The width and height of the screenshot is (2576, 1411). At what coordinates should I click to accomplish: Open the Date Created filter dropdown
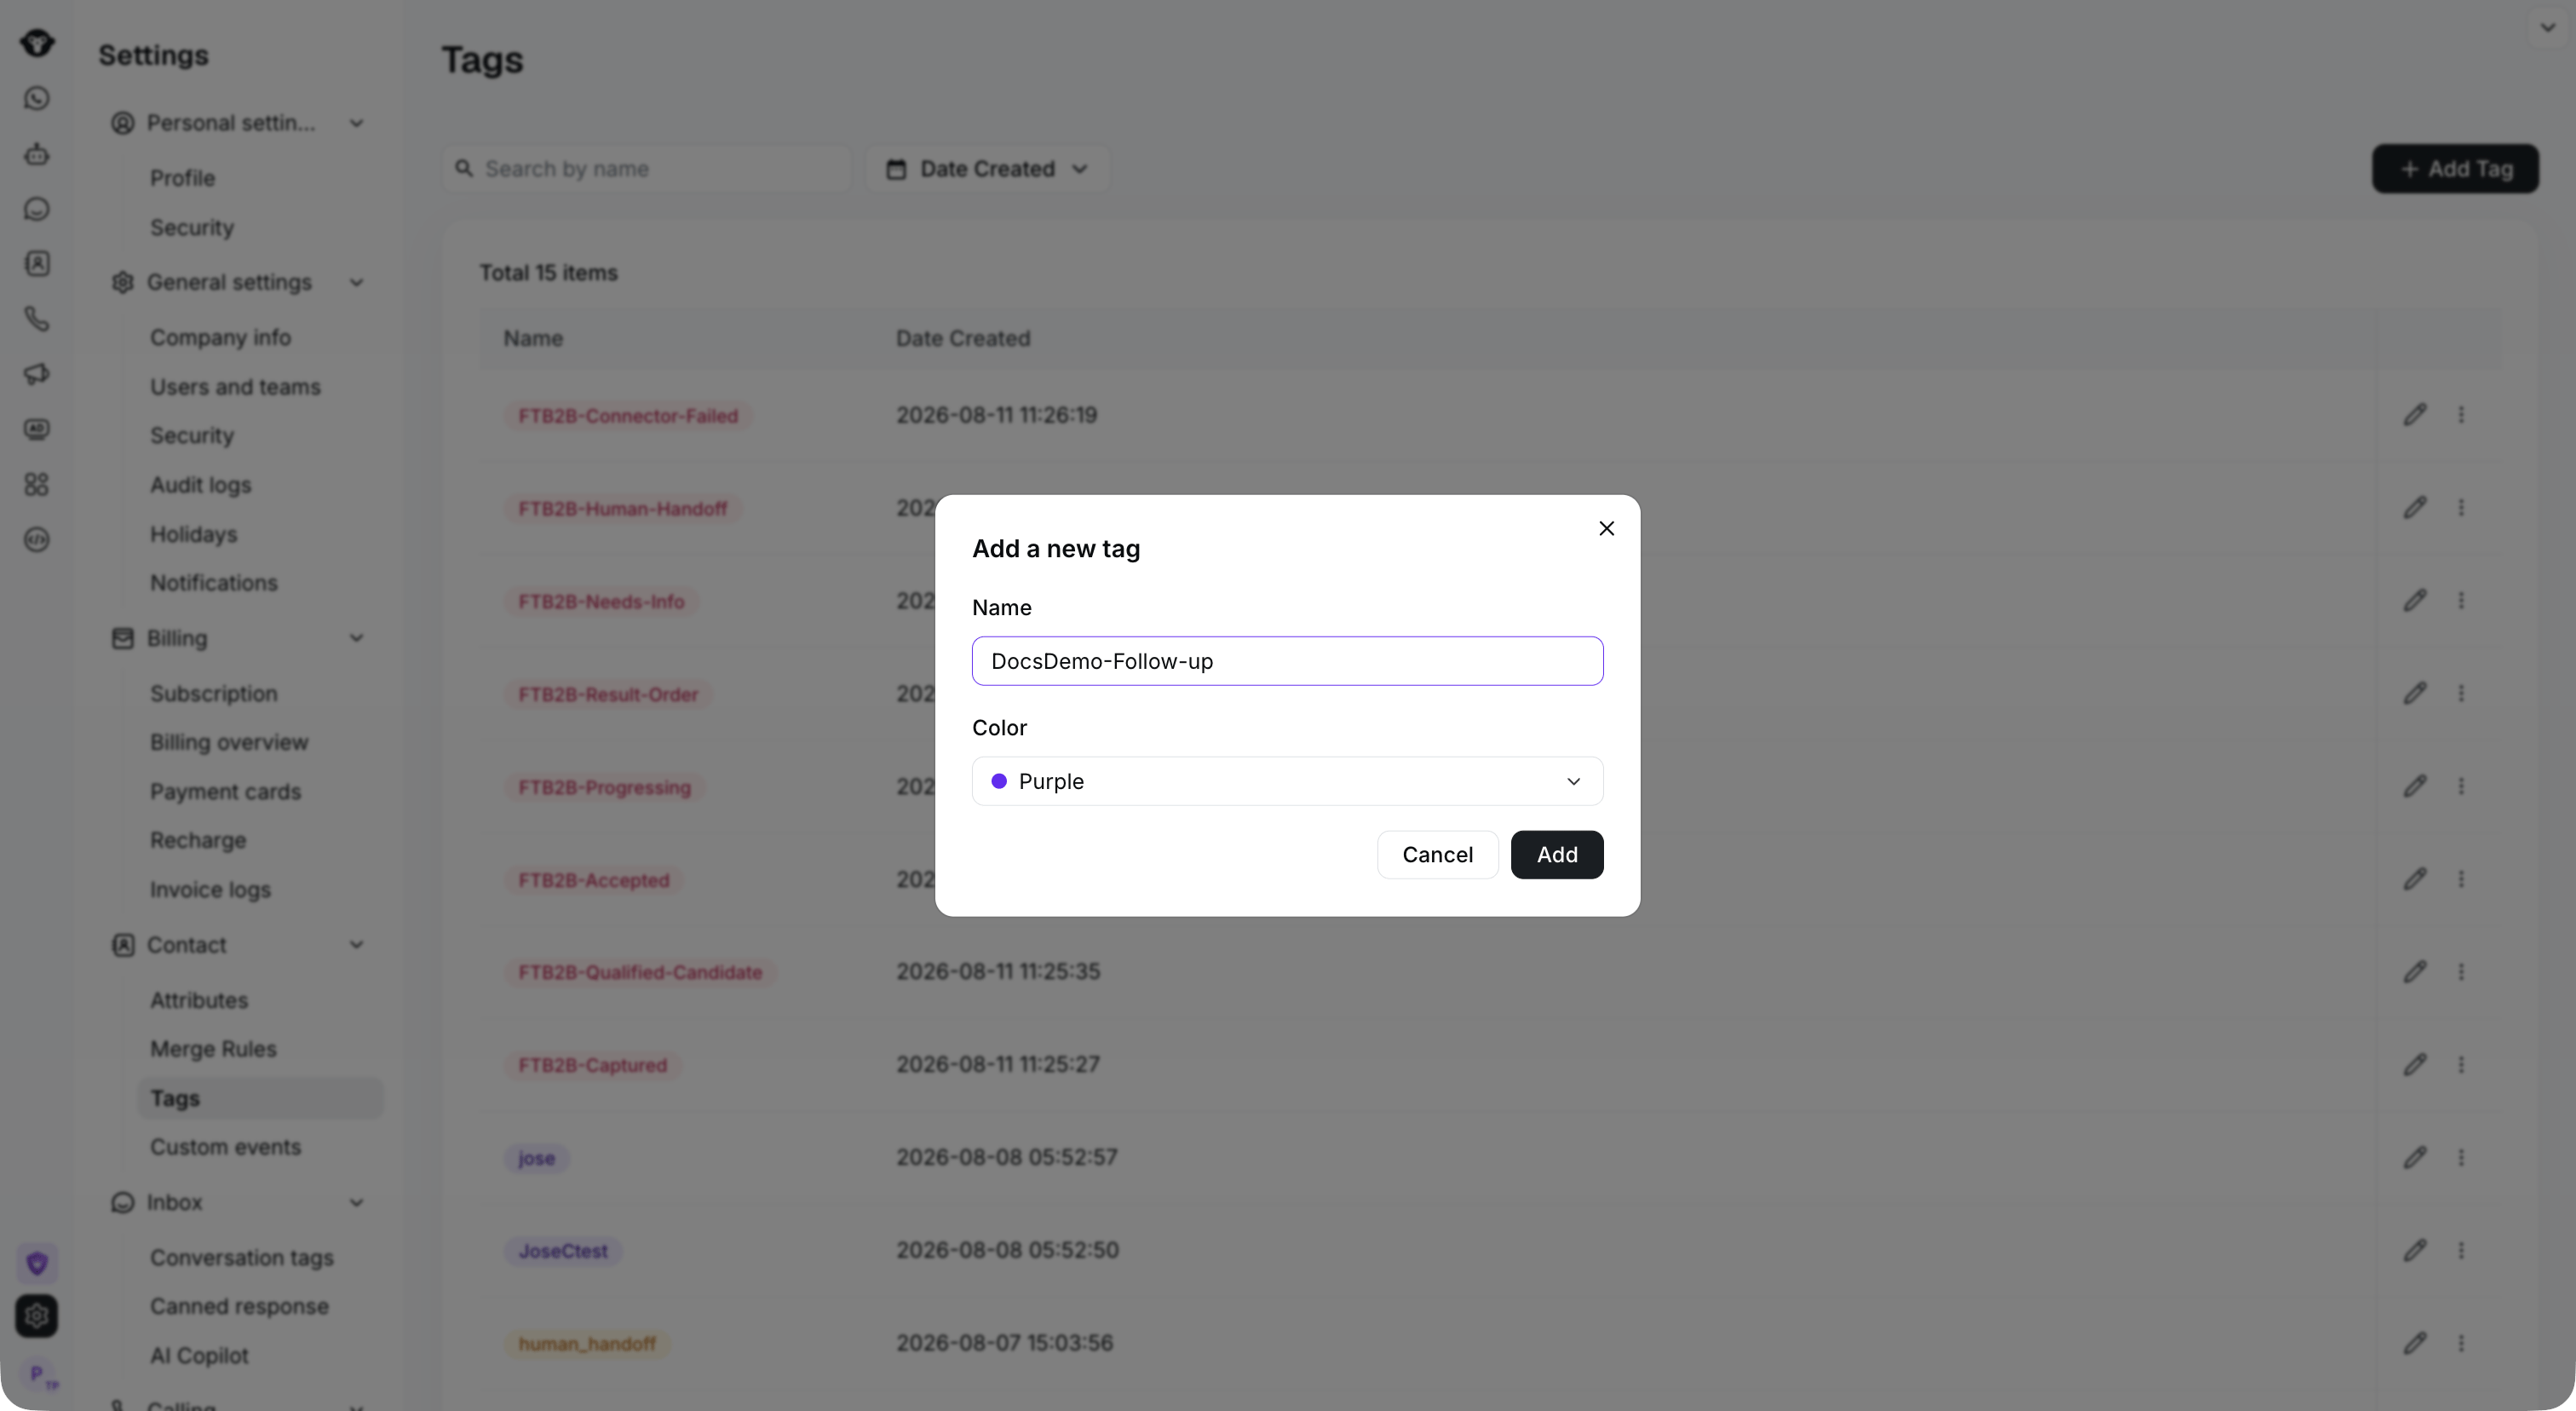pyautogui.click(x=987, y=169)
